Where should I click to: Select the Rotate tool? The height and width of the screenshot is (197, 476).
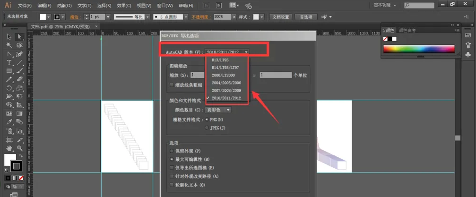9,88
